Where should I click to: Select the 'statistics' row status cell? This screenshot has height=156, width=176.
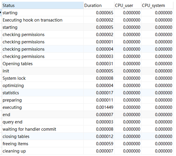tap(11, 93)
